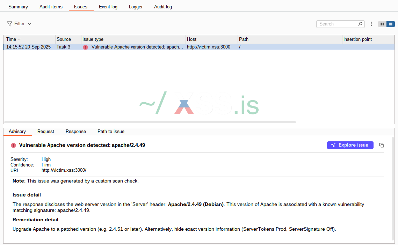
Task: Toggle sort arrow on Time column
Action: pos(19,39)
